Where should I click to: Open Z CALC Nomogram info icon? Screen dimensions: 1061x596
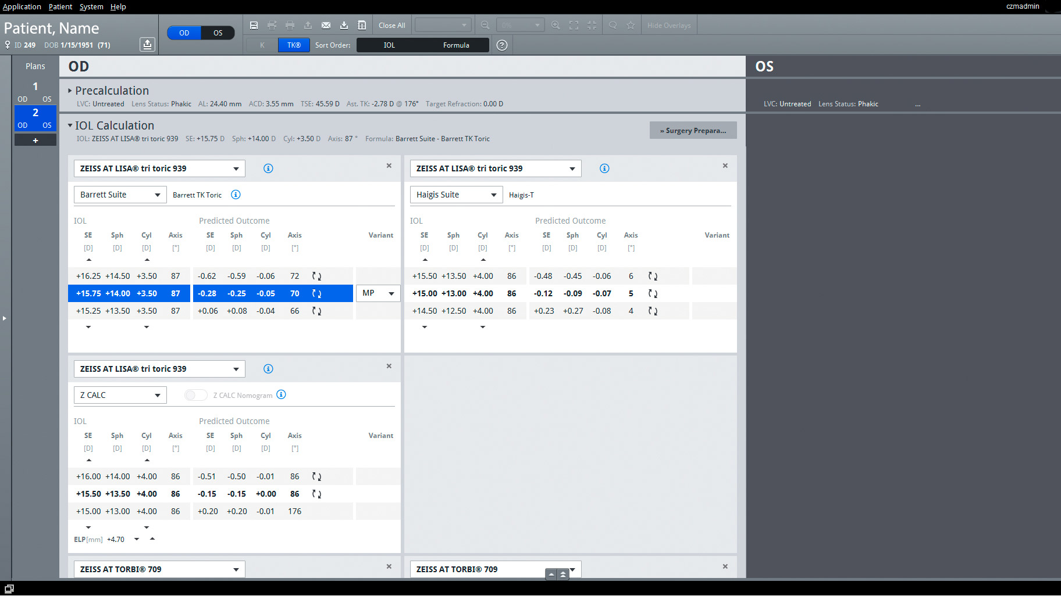pyautogui.click(x=281, y=395)
